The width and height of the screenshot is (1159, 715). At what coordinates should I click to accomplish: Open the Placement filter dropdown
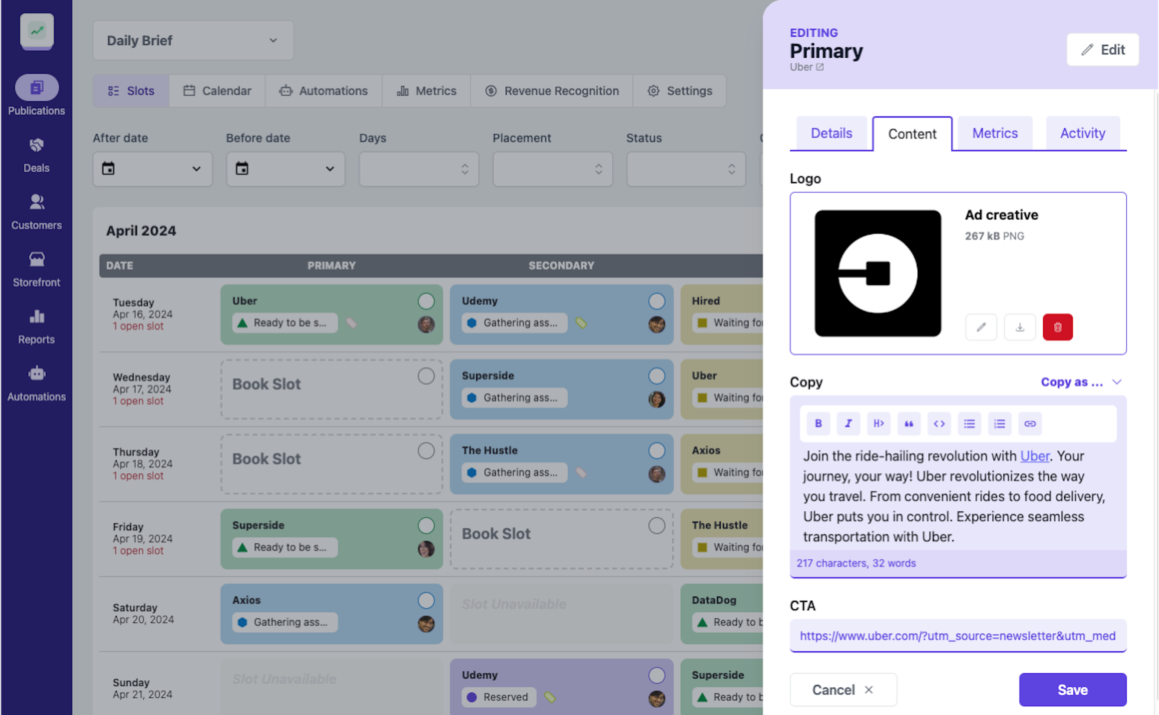pyautogui.click(x=552, y=169)
